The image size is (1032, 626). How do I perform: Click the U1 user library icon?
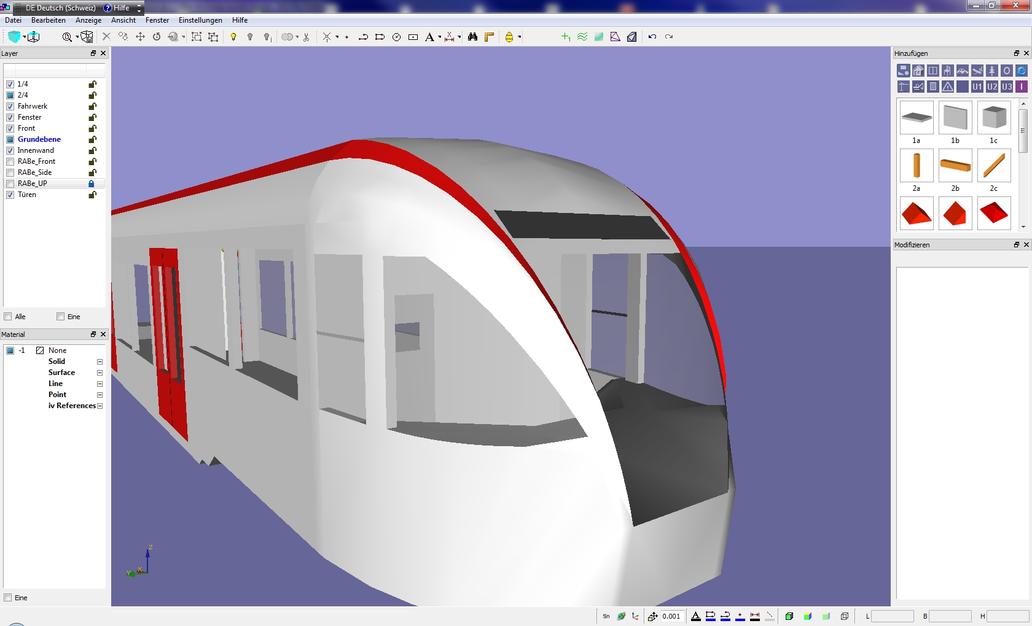(x=977, y=87)
